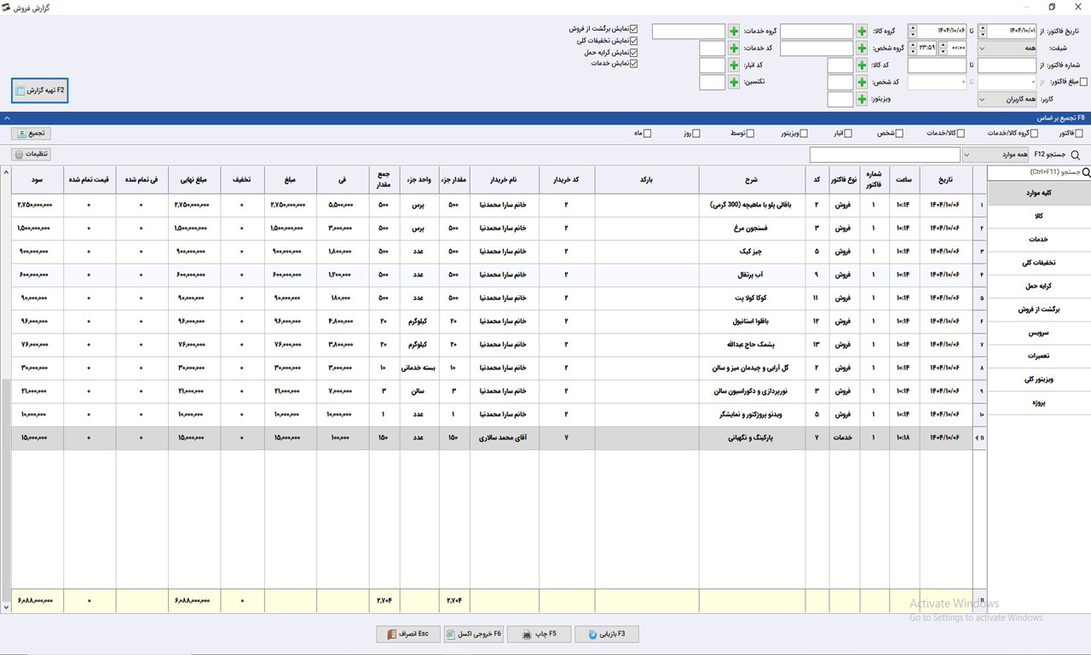Select the فسنجون مرغ row description cell
Screen dimensions: 1091x655
pyautogui.click(x=752, y=229)
